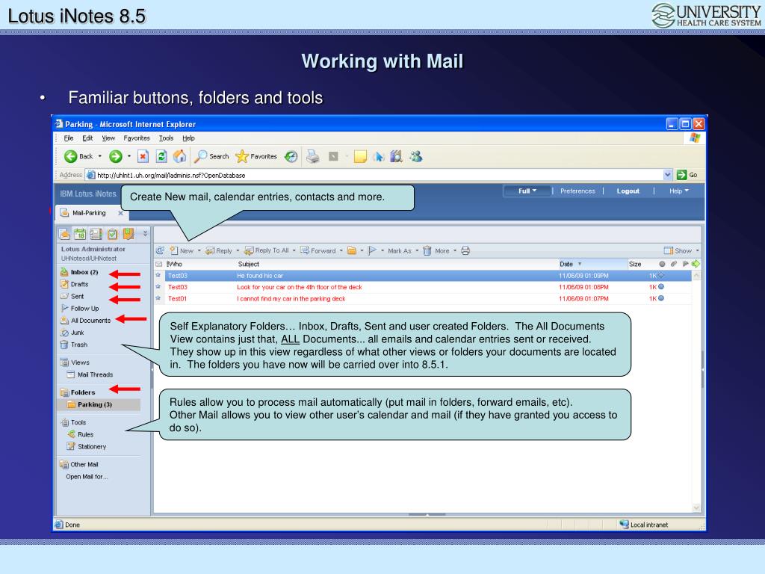
Task: Open the Reply dropdown arrow
Action: (x=238, y=251)
